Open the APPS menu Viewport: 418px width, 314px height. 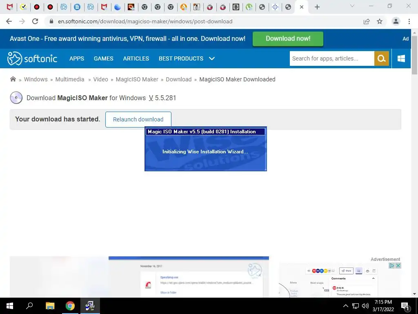pos(77,58)
